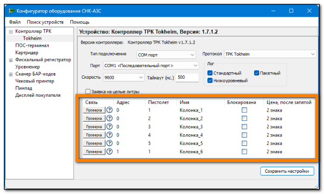Uncheck the Пакетный log option
Viewport: 324px width, 194px height.
coord(256,73)
